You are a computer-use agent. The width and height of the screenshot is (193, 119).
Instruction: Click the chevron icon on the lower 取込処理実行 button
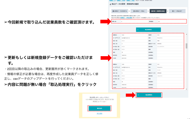coord(138,95)
